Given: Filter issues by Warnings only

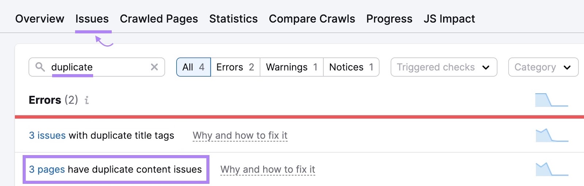Looking at the screenshot, I should (x=291, y=67).
